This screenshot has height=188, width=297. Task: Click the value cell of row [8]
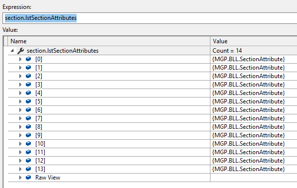click(254, 127)
